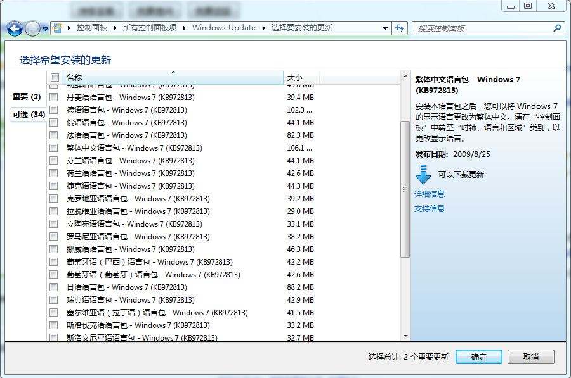
Task: Check the 法语语言包 update checkbox
Action: pos(53,135)
